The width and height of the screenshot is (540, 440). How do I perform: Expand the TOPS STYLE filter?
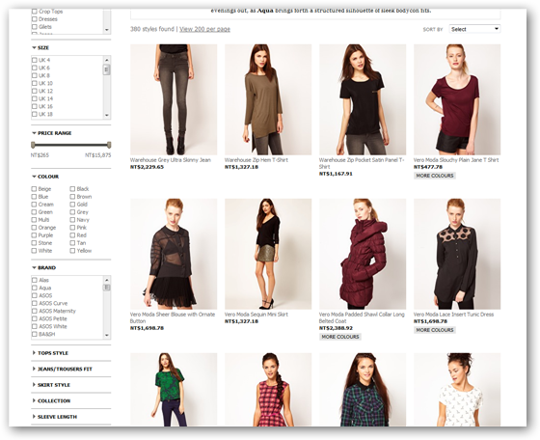point(50,353)
